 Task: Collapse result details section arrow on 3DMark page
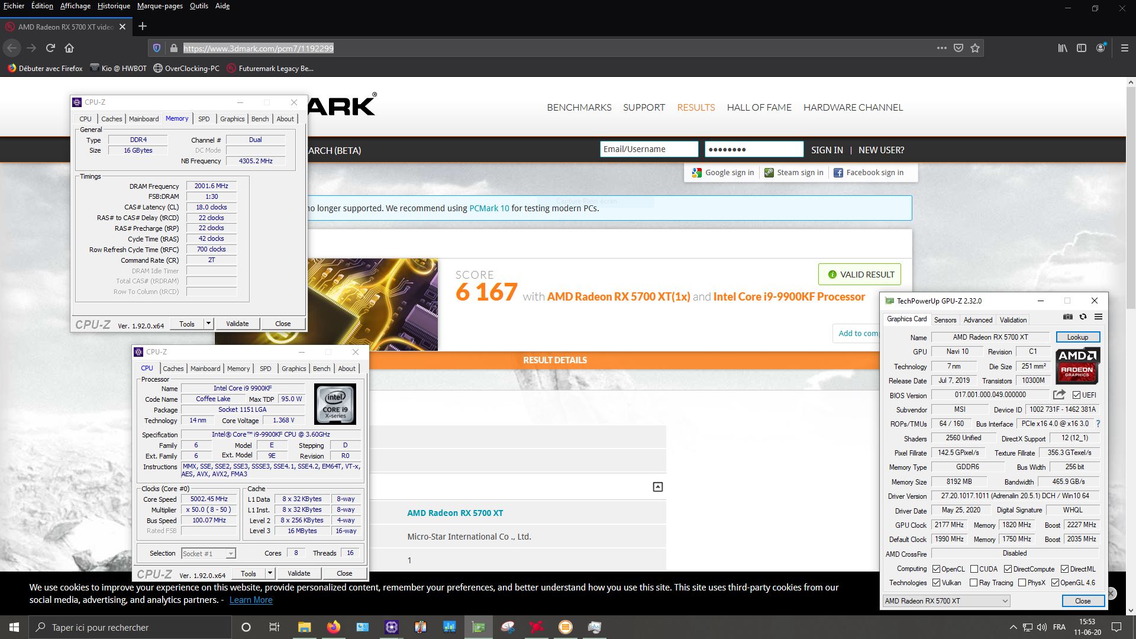[x=657, y=487]
